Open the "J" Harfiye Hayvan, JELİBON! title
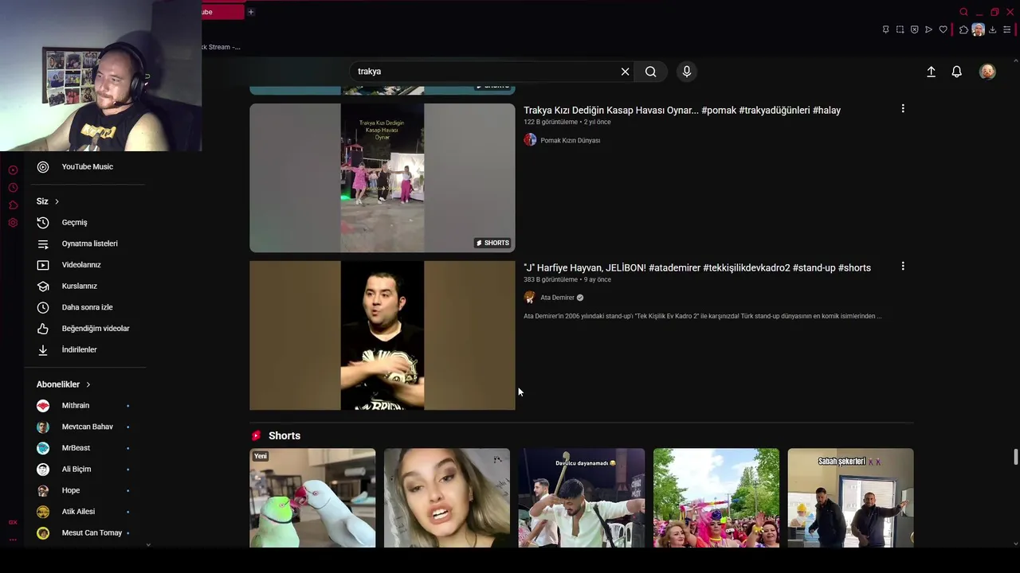The image size is (1020, 573). pos(697,267)
